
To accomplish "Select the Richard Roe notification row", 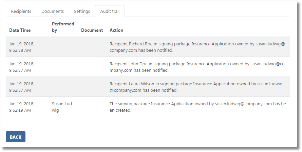I will click(197, 47).
